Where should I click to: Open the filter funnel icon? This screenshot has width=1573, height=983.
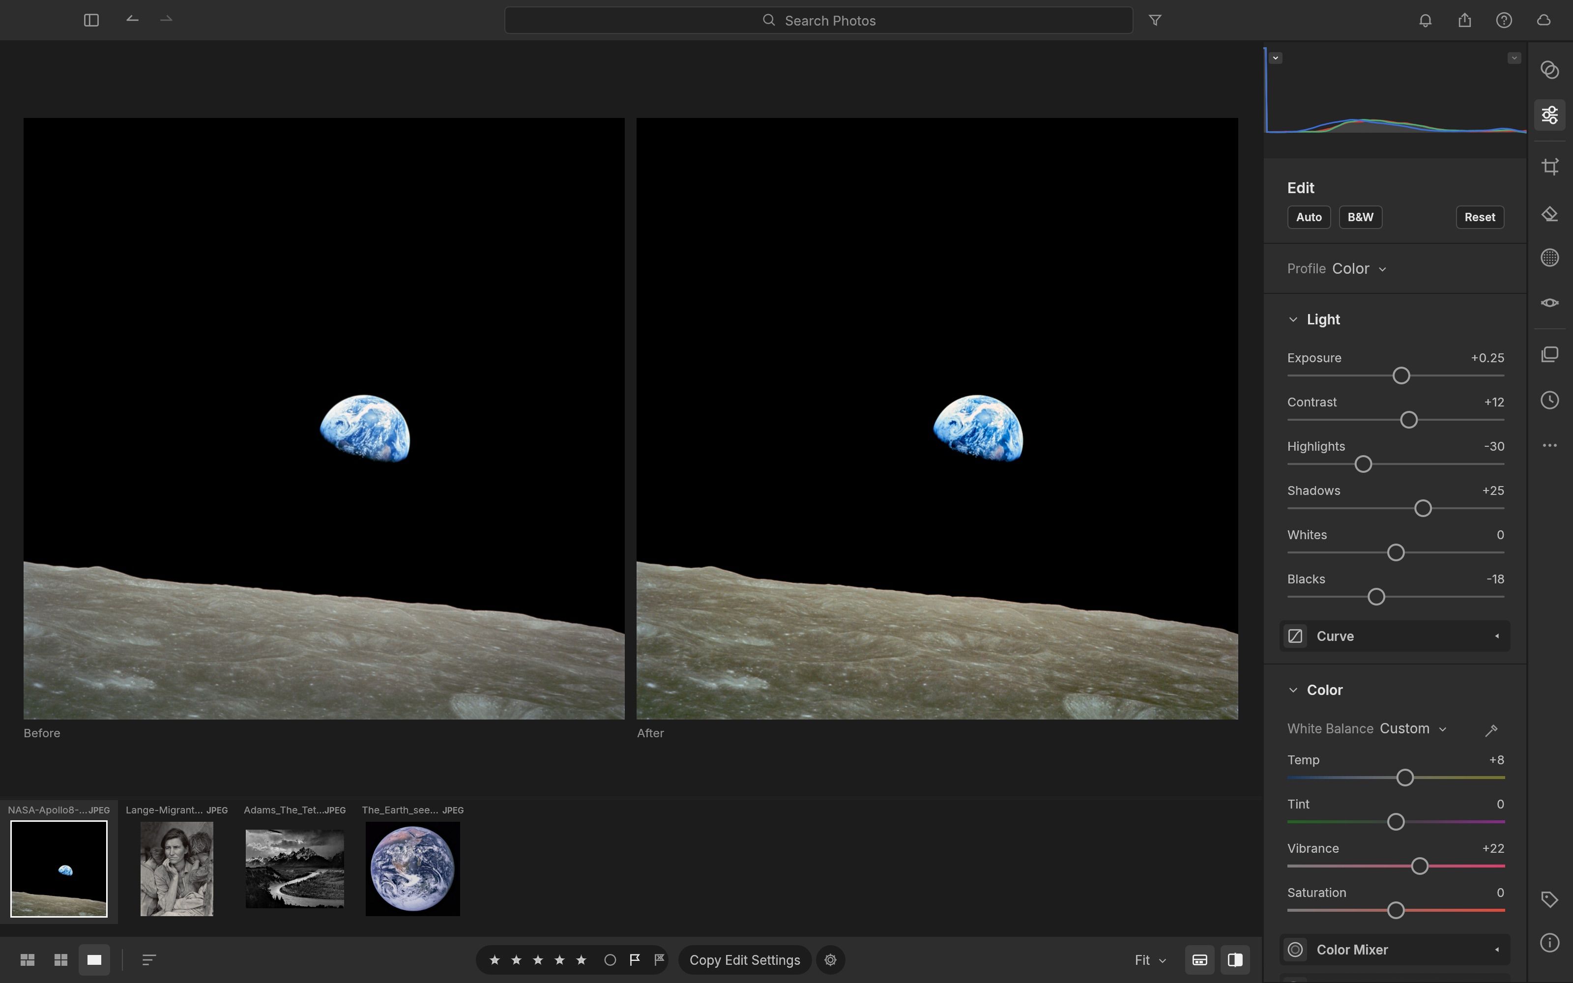pos(1155,20)
